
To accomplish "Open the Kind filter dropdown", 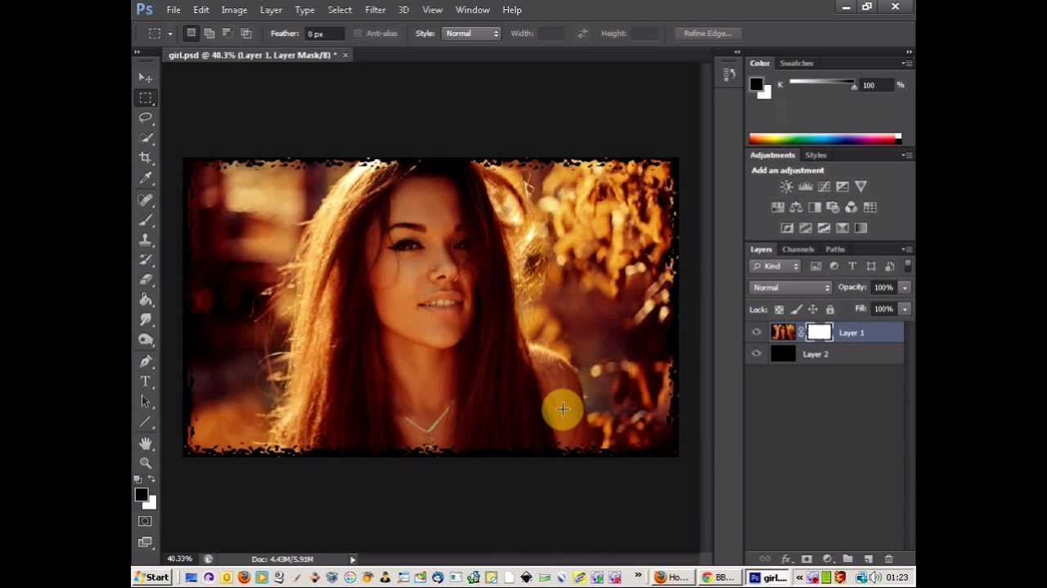I will pos(775,266).
